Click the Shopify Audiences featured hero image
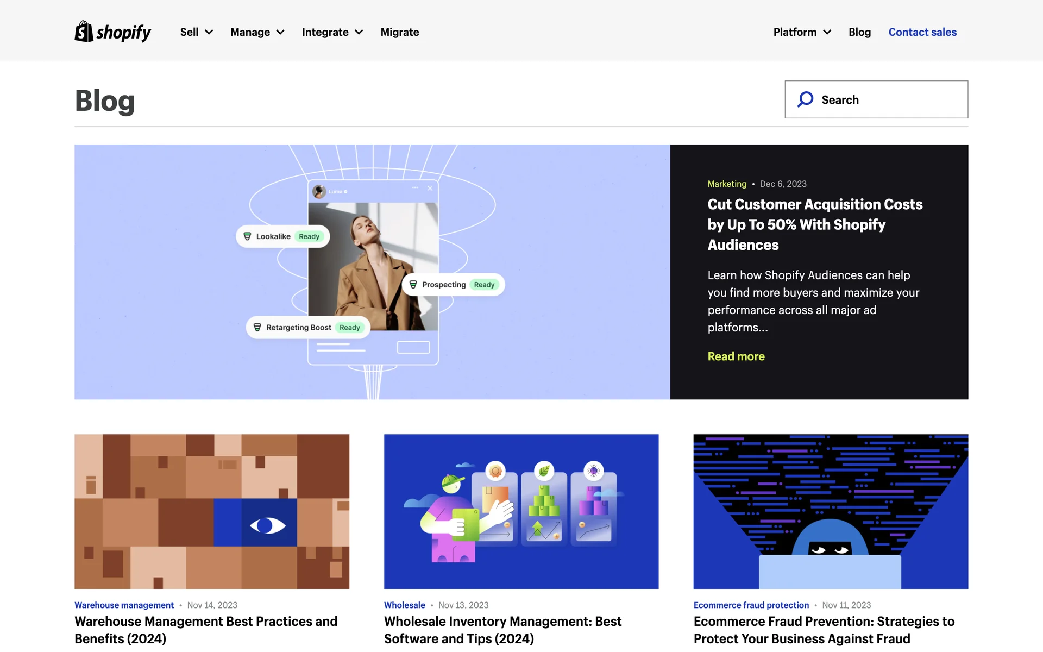 click(372, 272)
